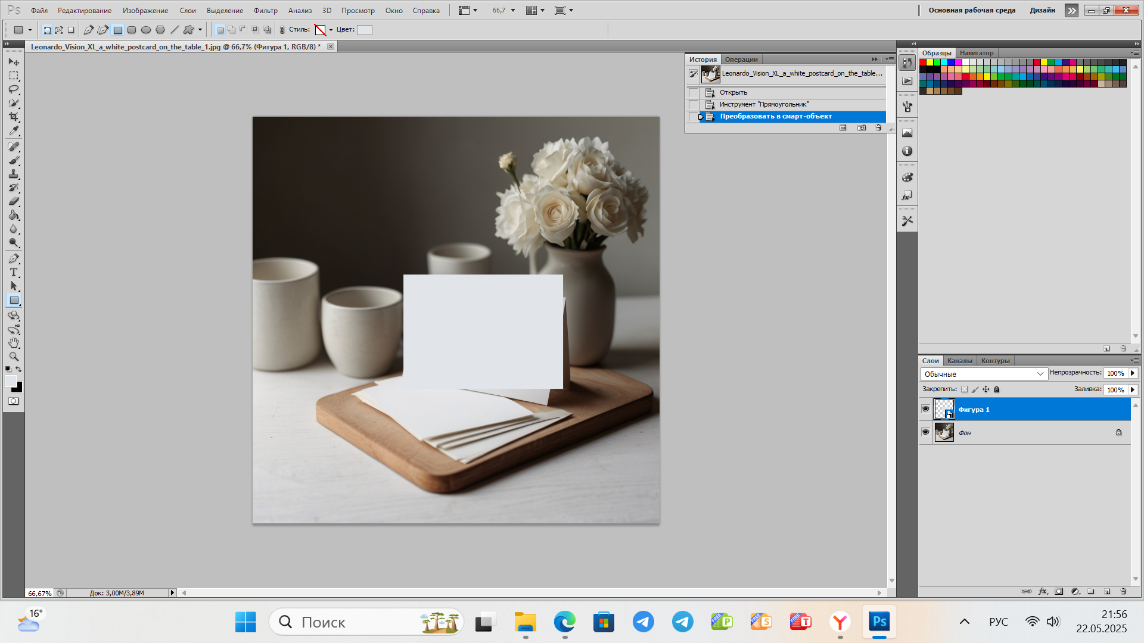Open the blending mode dropdown Обычные
Viewport: 1144px width, 643px height.
tap(983, 374)
